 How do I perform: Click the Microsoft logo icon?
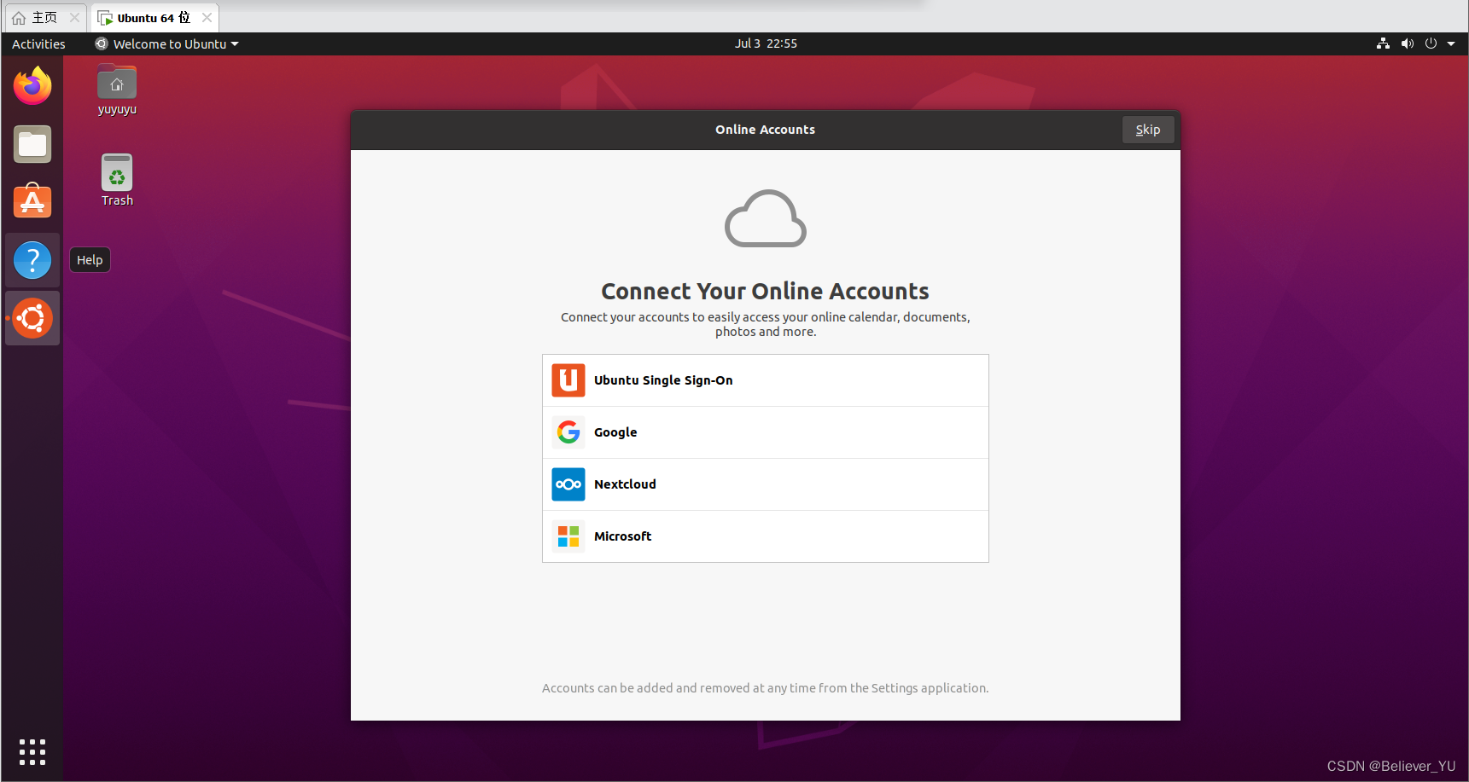tap(568, 536)
